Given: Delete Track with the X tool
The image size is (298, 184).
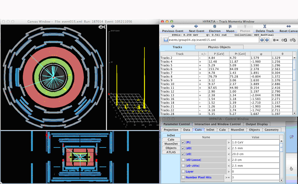Looking at the screenshot, I should 265,28.
